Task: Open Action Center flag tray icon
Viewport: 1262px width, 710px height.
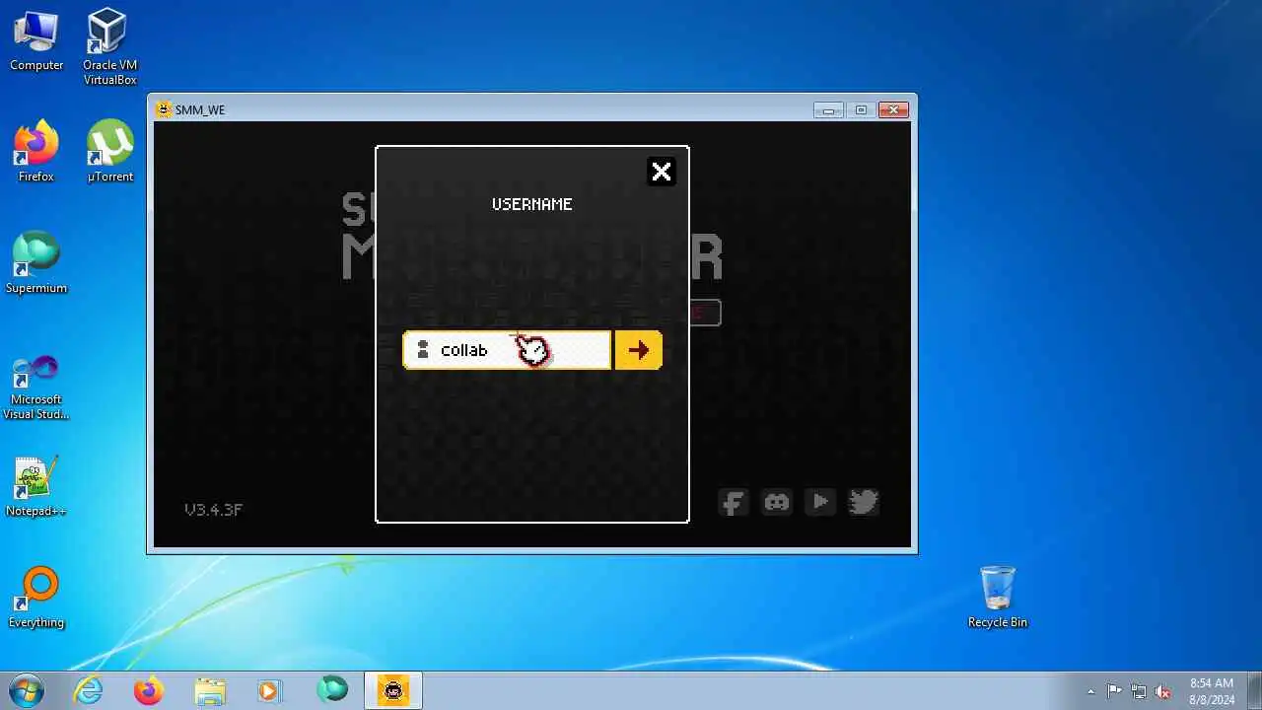Action: click(1114, 691)
